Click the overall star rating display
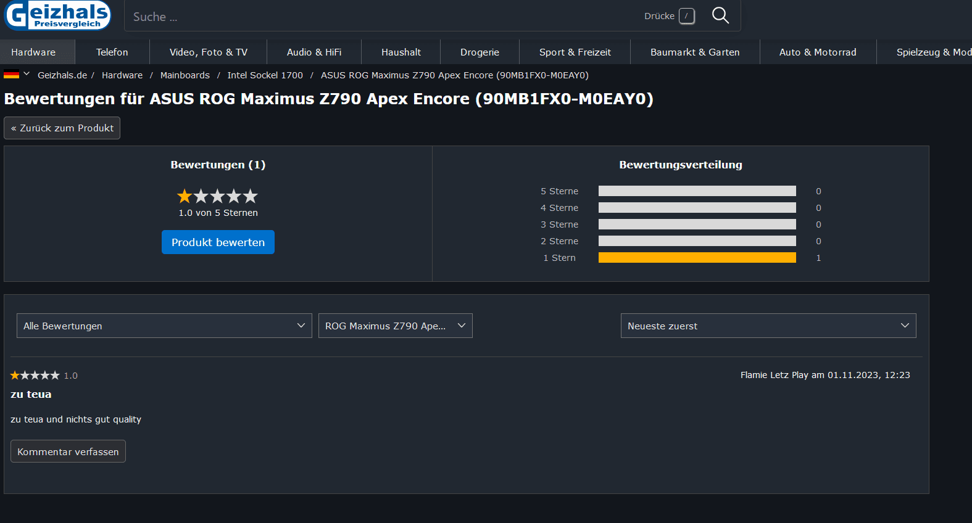 (217, 196)
